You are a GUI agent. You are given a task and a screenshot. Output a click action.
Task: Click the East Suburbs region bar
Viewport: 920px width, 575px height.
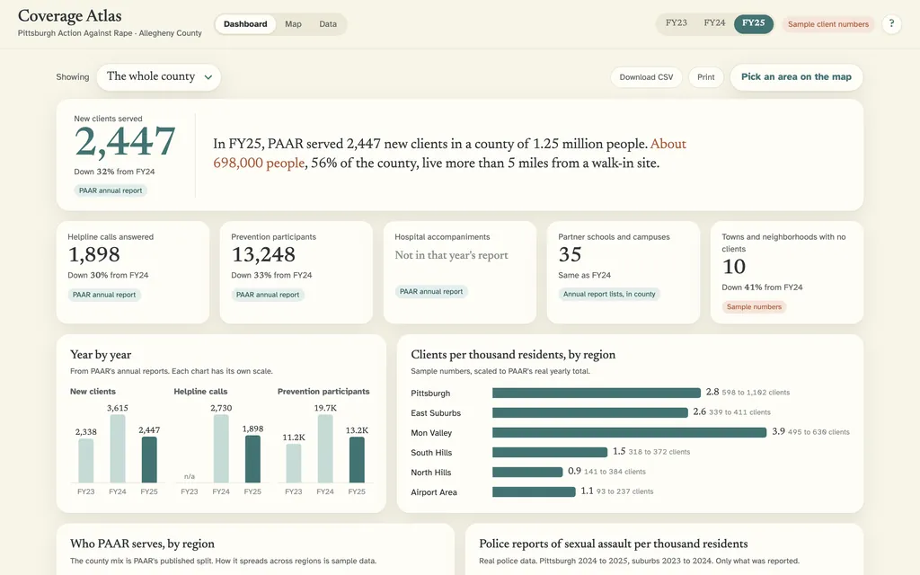tap(589, 413)
